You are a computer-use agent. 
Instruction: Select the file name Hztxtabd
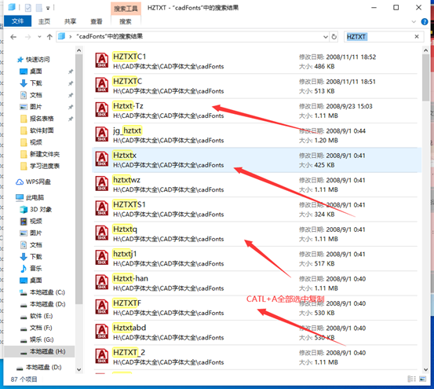pyautogui.click(x=129, y=328)
